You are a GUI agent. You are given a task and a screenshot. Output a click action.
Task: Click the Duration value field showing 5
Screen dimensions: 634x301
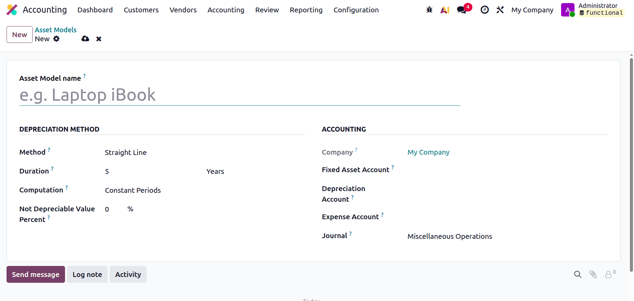pyautogui.click(x=154, y=171)
